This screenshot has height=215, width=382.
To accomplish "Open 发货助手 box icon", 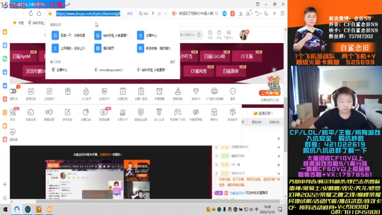I will point(233,112).
